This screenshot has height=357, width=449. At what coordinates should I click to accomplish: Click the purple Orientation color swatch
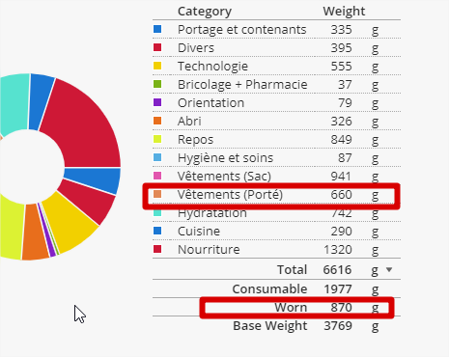click(157, 102)
